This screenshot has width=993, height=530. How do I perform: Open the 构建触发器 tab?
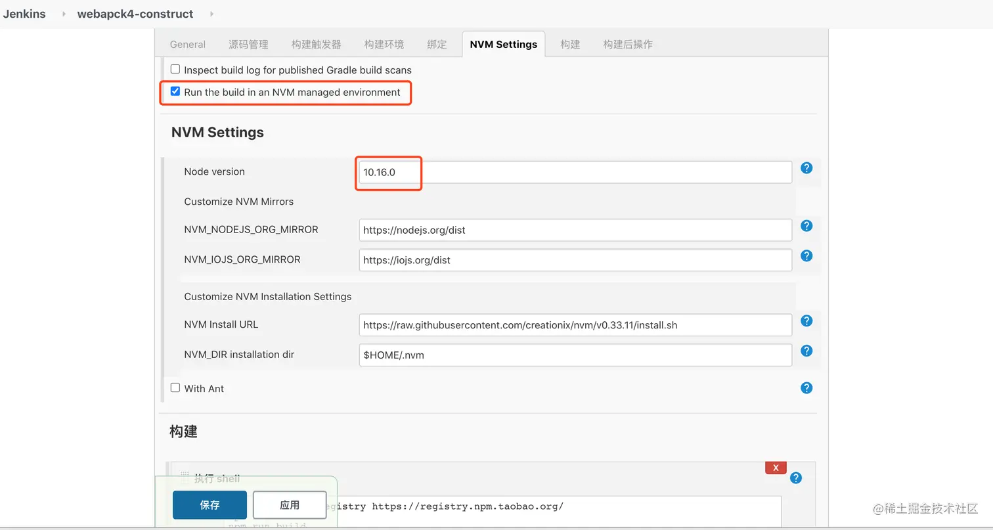(x=317, y=44)
